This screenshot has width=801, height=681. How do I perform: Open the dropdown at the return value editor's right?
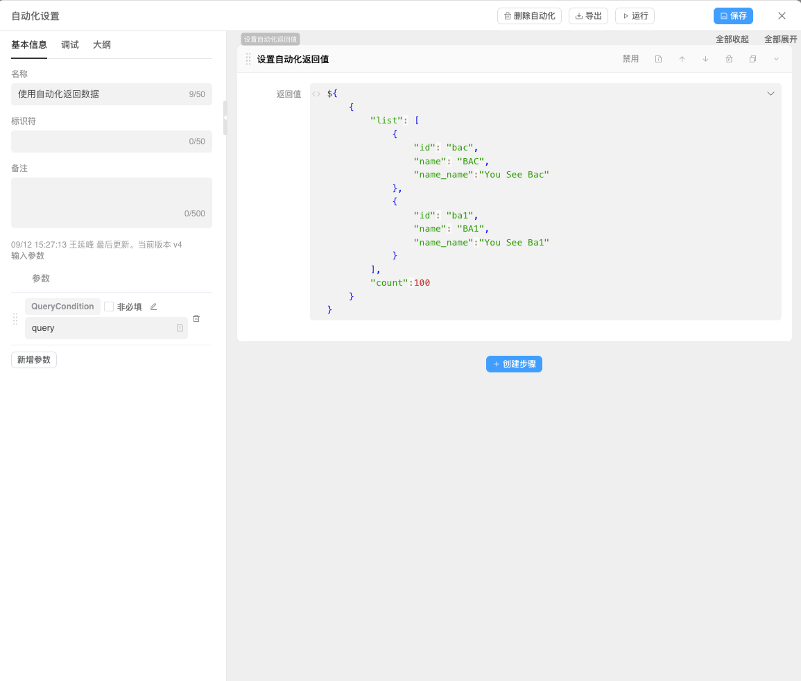[770, 93]
